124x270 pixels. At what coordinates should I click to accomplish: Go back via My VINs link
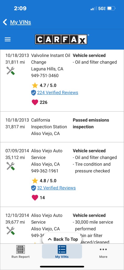[x=20, y=22]
